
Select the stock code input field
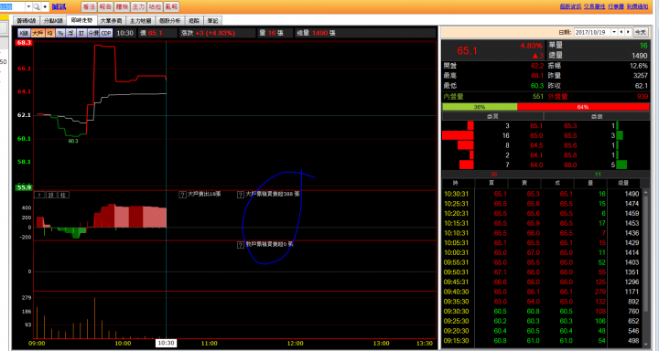point(13,6)
